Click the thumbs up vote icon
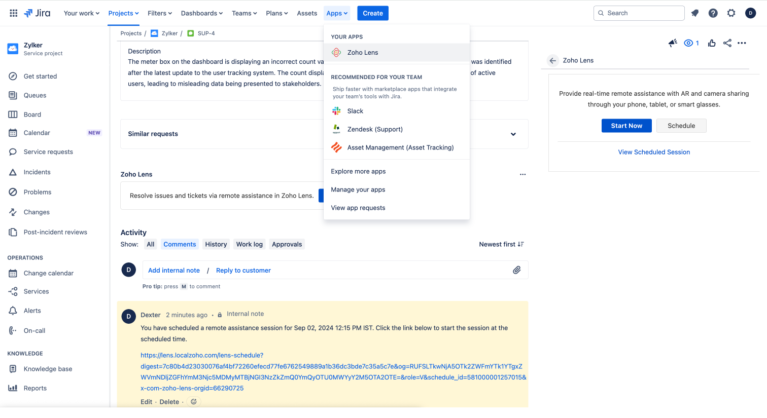The image size is (767, 418). pyautogui.click(x=712, y=43)
